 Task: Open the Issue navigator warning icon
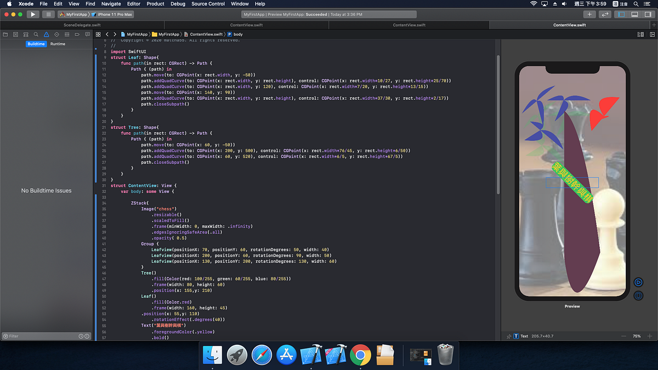(46, 34)
